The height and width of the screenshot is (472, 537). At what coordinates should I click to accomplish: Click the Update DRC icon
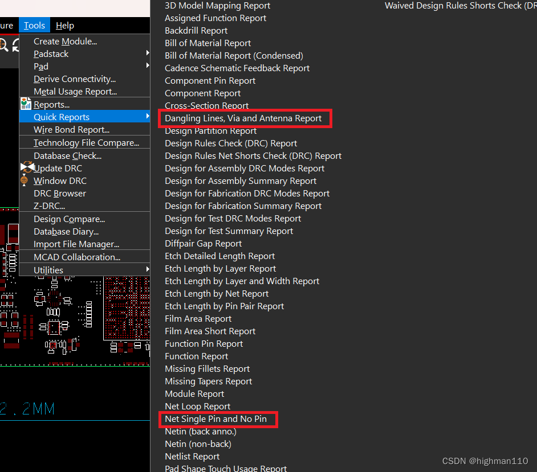click(x=27, y=168)
